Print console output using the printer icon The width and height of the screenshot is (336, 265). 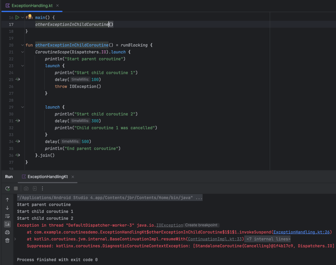7,232
